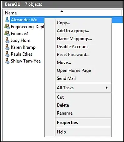124x142 pixels.
Task: Select Help from the context menu
Action: coord(83,132)
